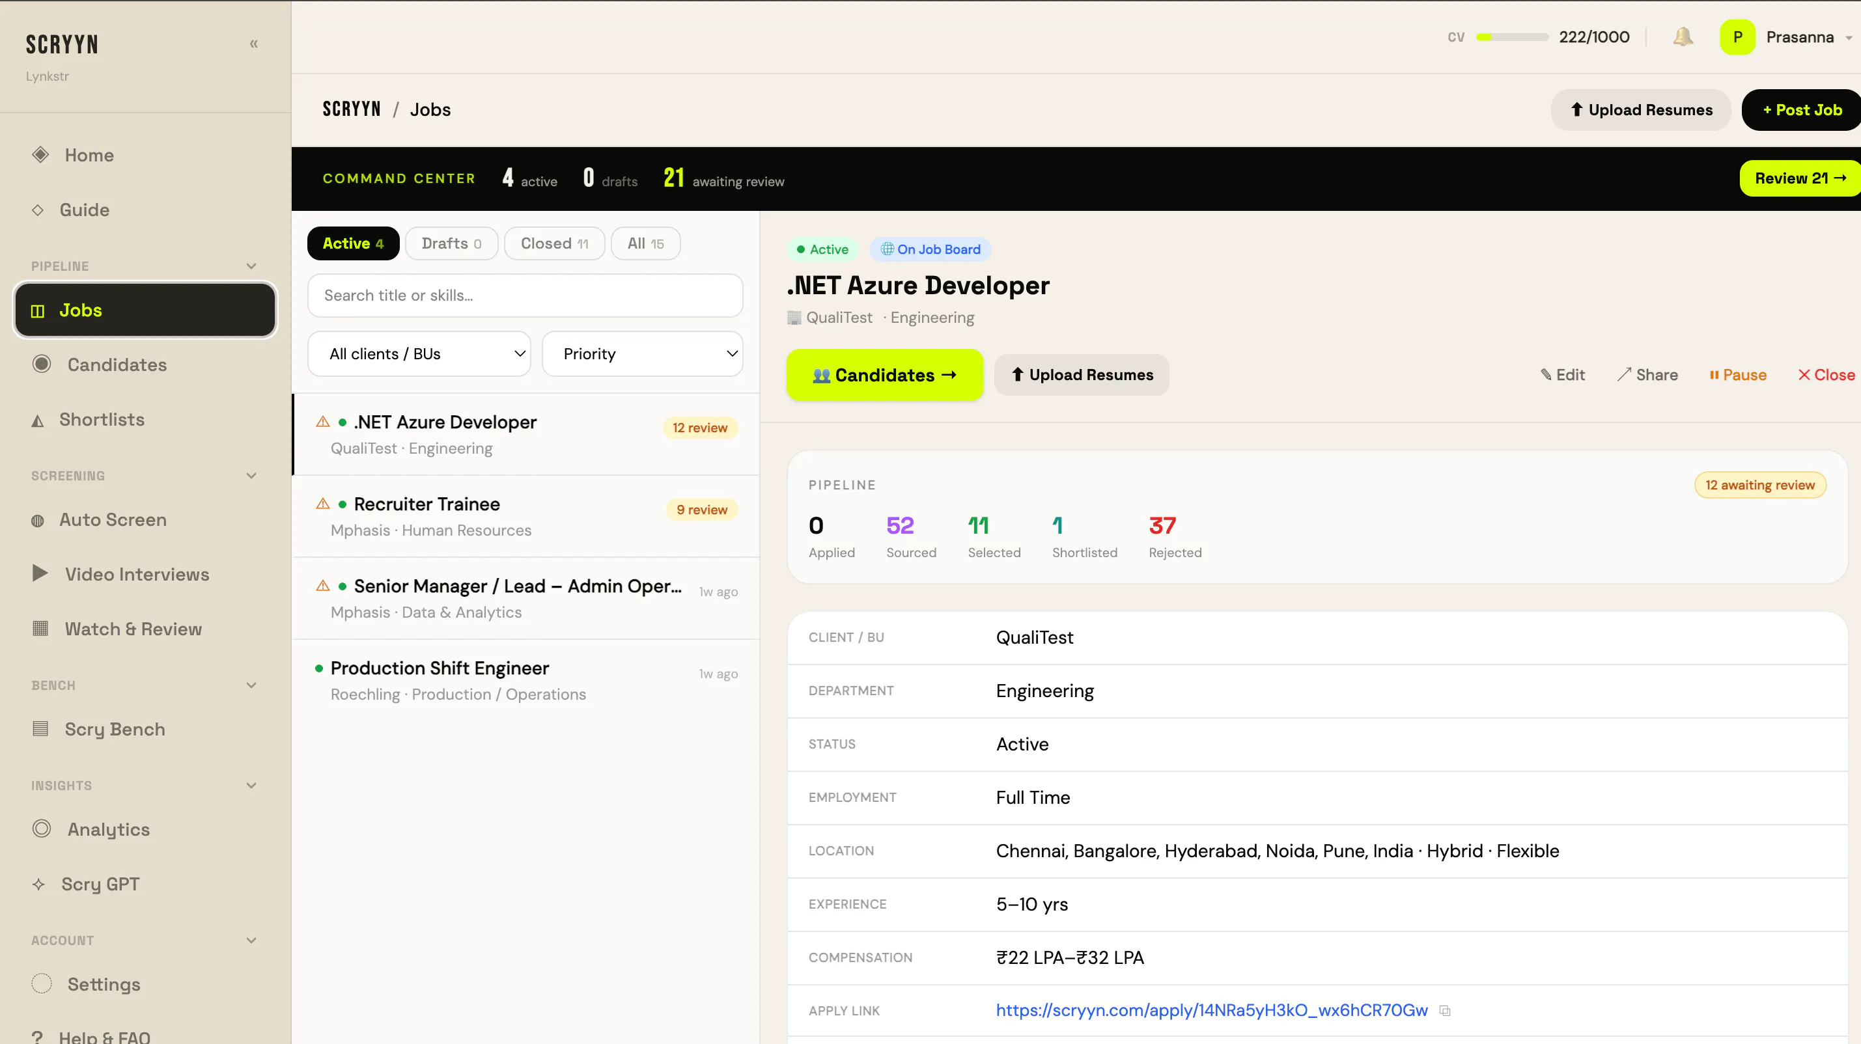Click the Review 21 button
1861x1044 pixels.
(x=1800, y=178)
